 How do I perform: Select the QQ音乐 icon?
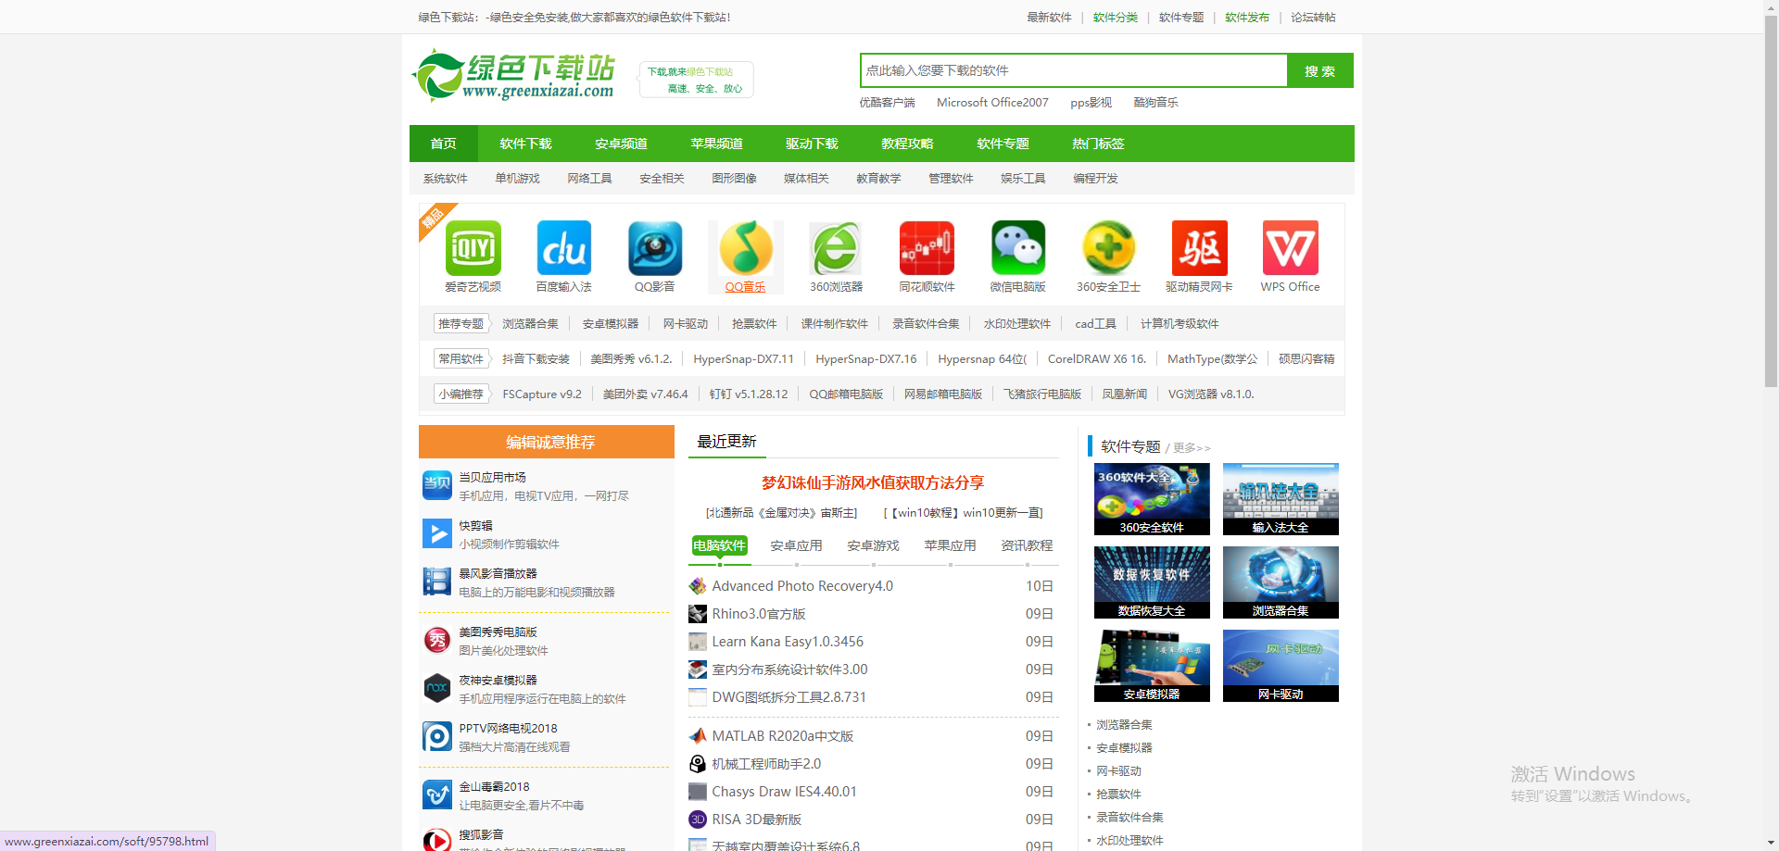(746, 248)
